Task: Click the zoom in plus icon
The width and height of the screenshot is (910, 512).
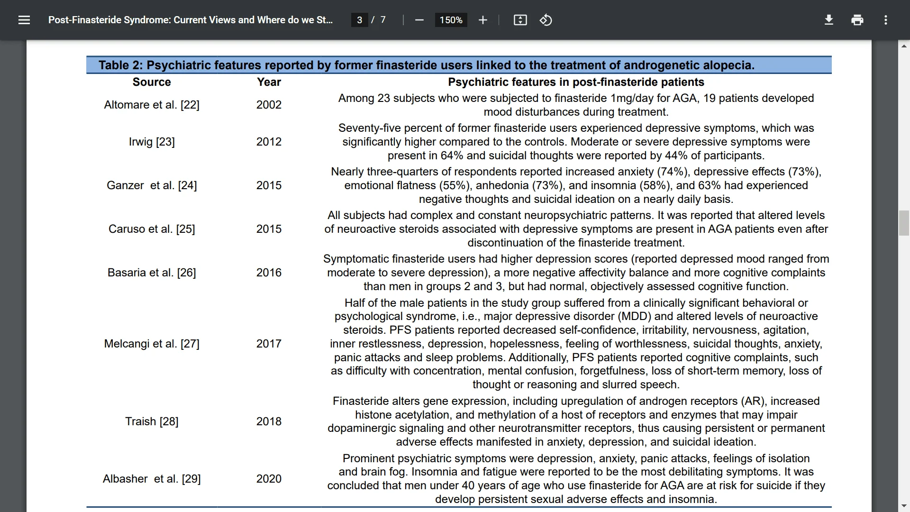Action: click(482, 20)
